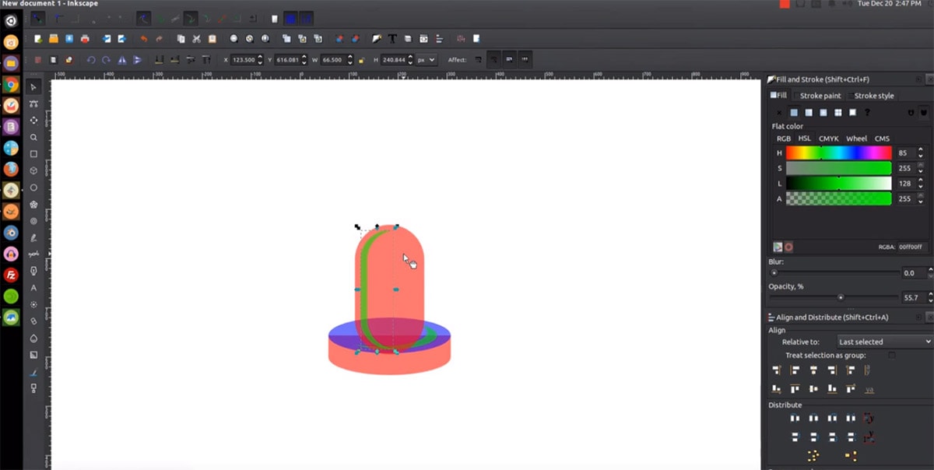Toggle the width-height lock ratio
This screenshot has height=470, width=934.
[362, 60]
